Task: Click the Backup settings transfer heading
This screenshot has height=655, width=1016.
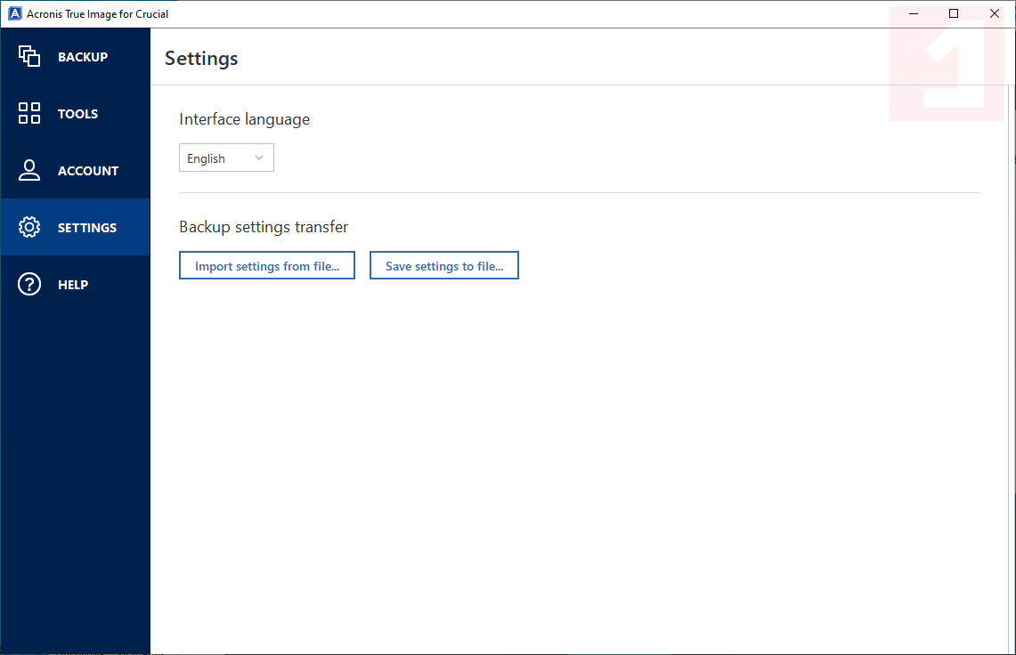Action: (x=264, y=227)
